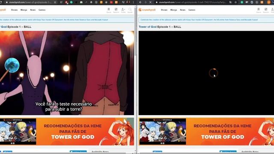The height and width of the screenshot is (154, 274).
Task: Open Queue icon in left Crunchyroll header
Action: (109, 10)
